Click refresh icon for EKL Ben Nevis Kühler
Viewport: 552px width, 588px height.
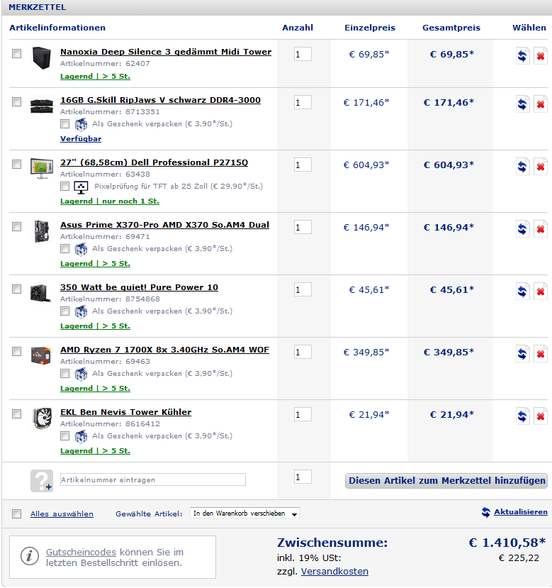(x=522, y=416)
